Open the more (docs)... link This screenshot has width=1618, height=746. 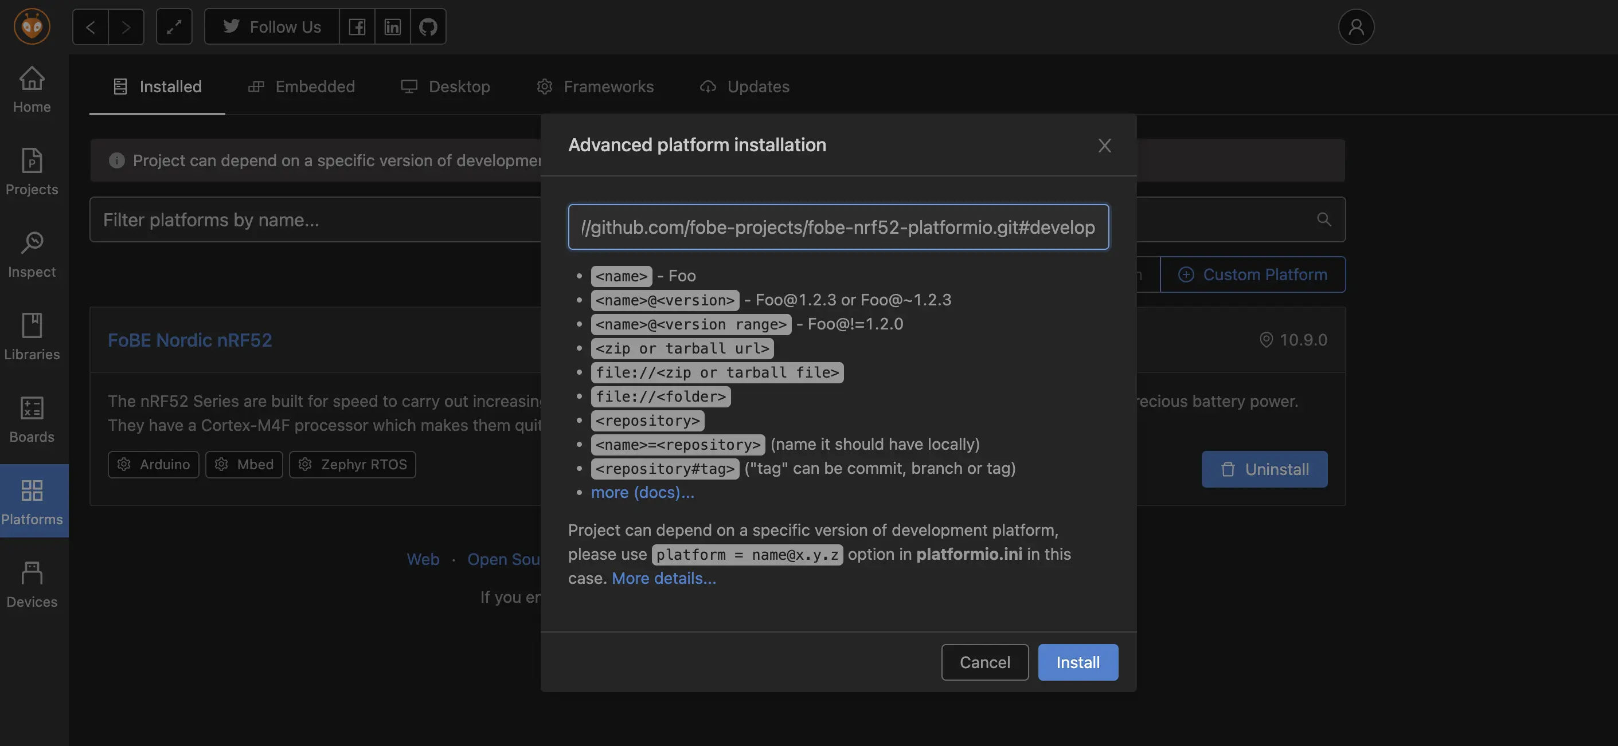coord(642,493)
